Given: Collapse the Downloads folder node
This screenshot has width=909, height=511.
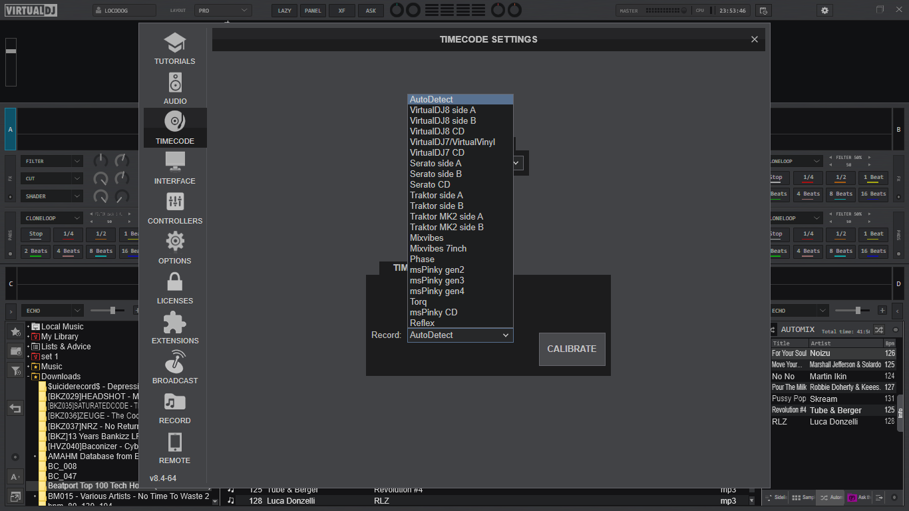Looking at the screenshot, I should pos(28,377).
